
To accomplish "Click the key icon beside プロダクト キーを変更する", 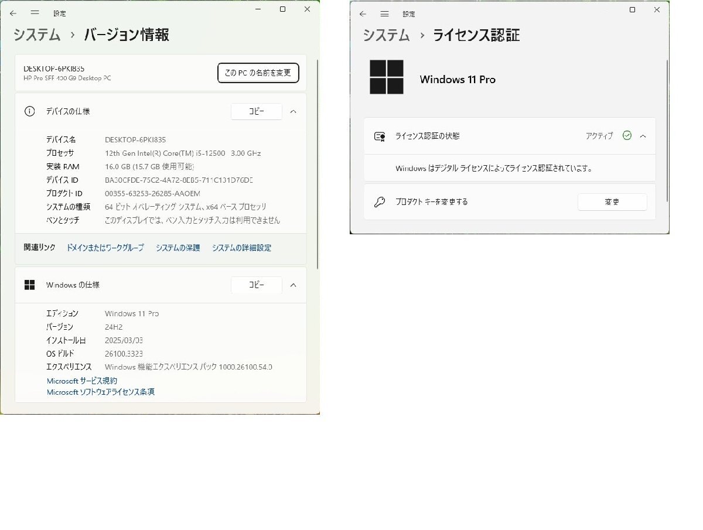I will pos(380,202).
